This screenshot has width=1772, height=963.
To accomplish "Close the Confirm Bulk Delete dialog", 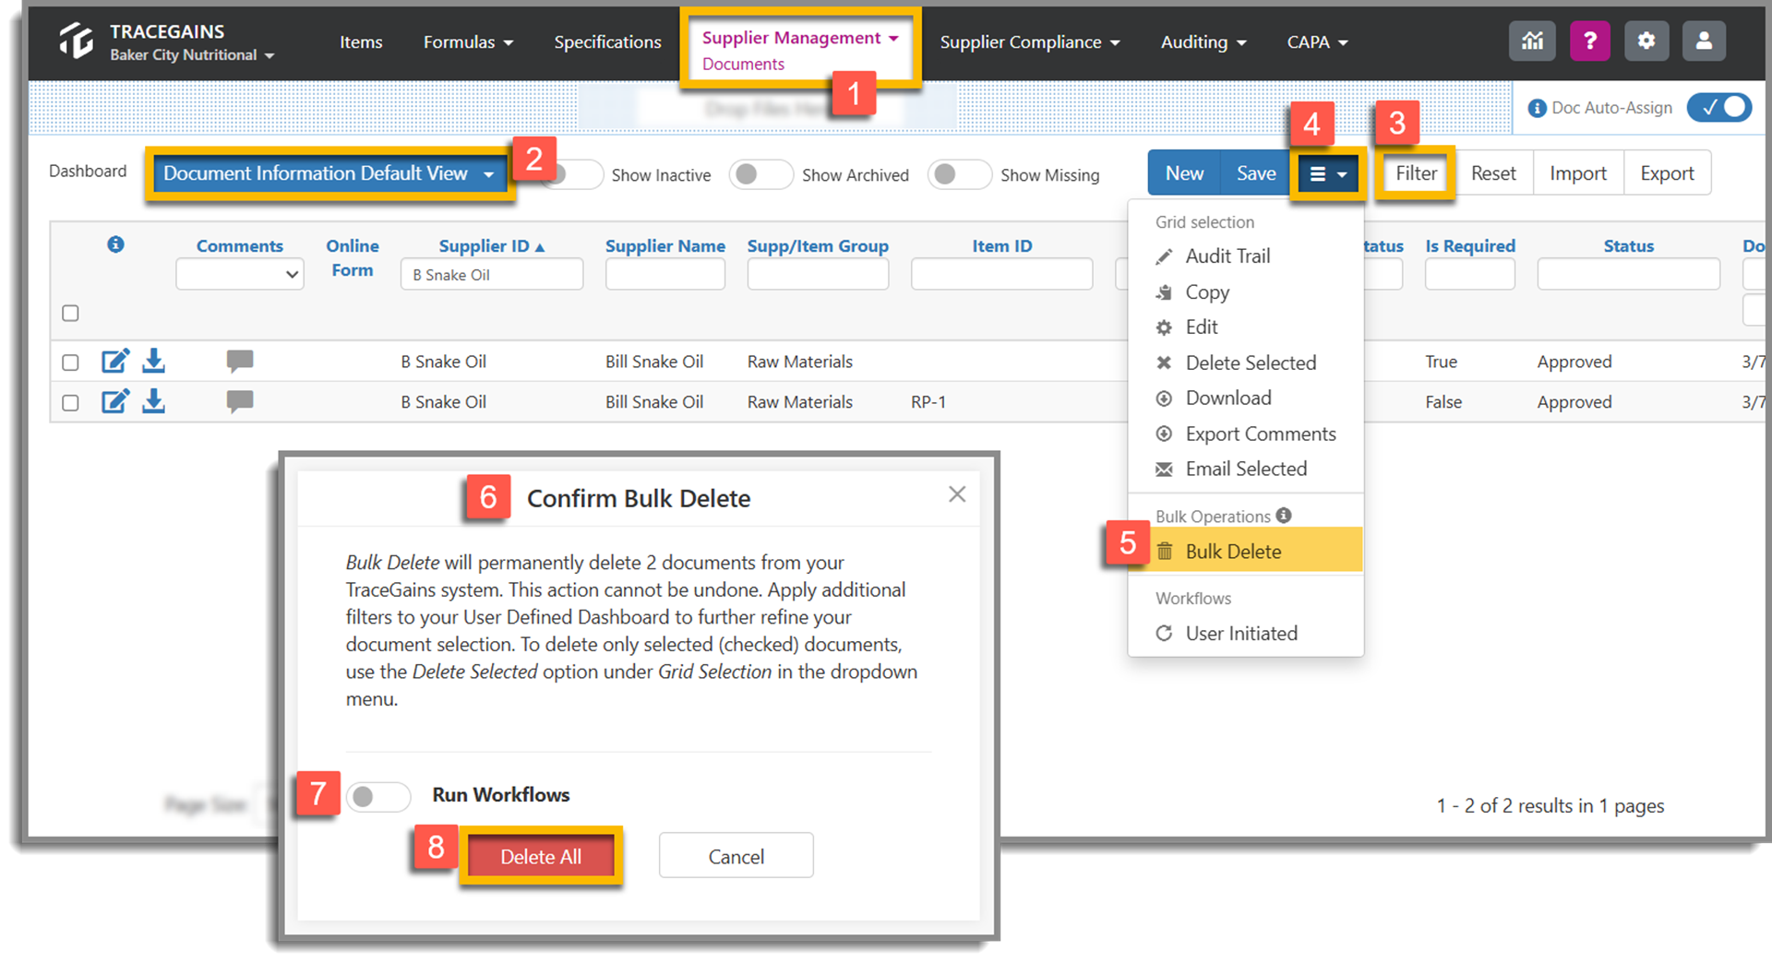I will coord(957,494).
